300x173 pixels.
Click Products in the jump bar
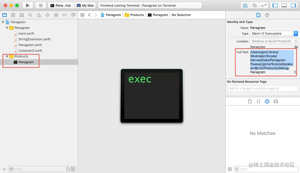tap(134, 15)
